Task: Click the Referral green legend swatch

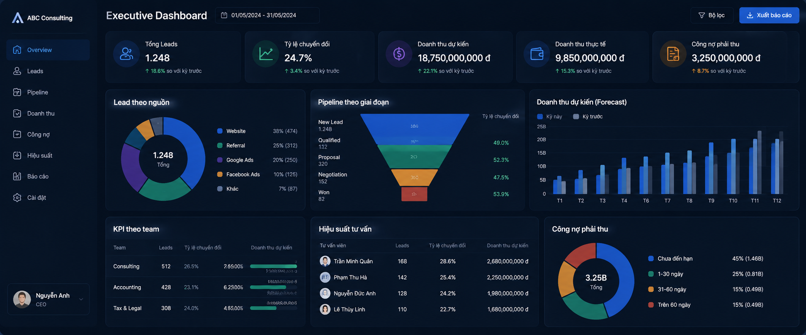Action: point(220,145)
